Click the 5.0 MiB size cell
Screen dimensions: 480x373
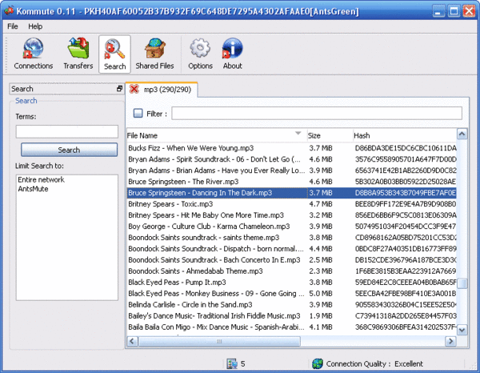point(321,294)
